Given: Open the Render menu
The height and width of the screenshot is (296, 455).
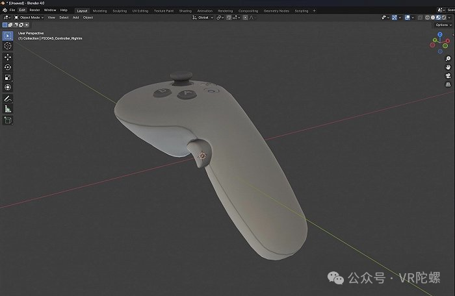Looking at the screenshot, I should (35, 10).
